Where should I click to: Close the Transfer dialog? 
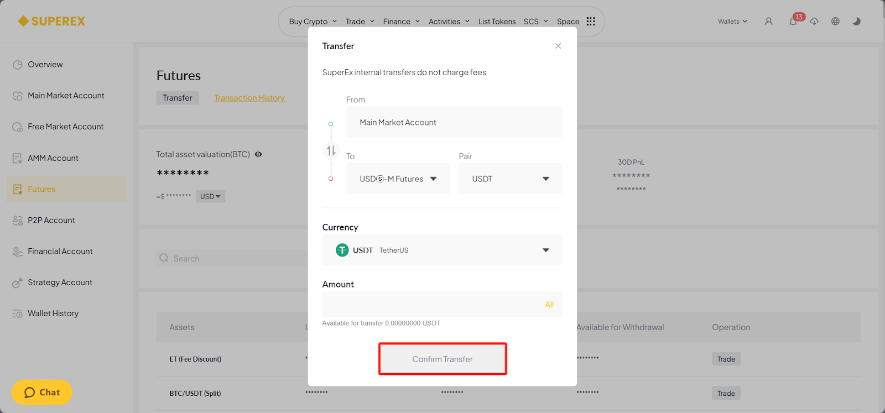[x=558, y=46]
